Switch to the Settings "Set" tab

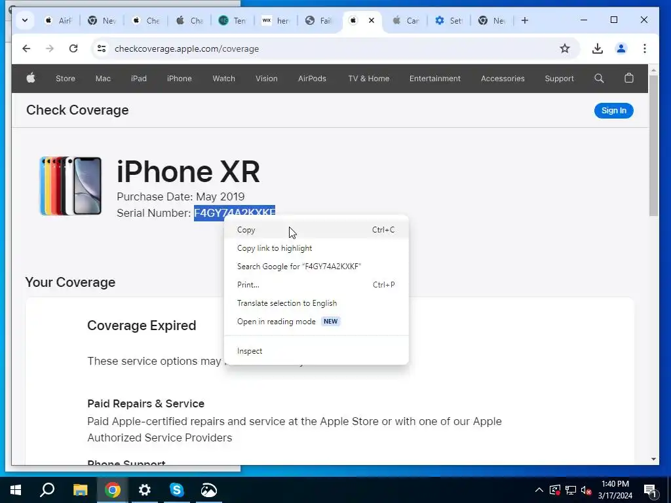pos(448,20)
